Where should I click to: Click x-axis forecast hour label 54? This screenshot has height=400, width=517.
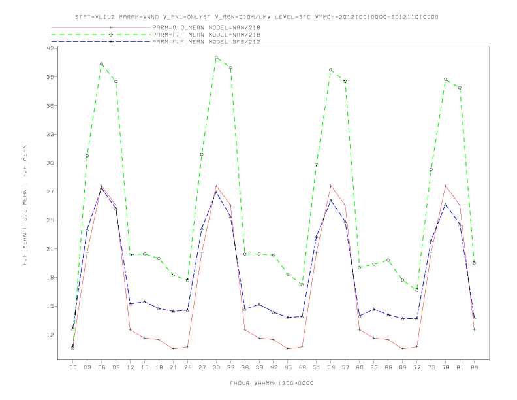tap(331, 367)
